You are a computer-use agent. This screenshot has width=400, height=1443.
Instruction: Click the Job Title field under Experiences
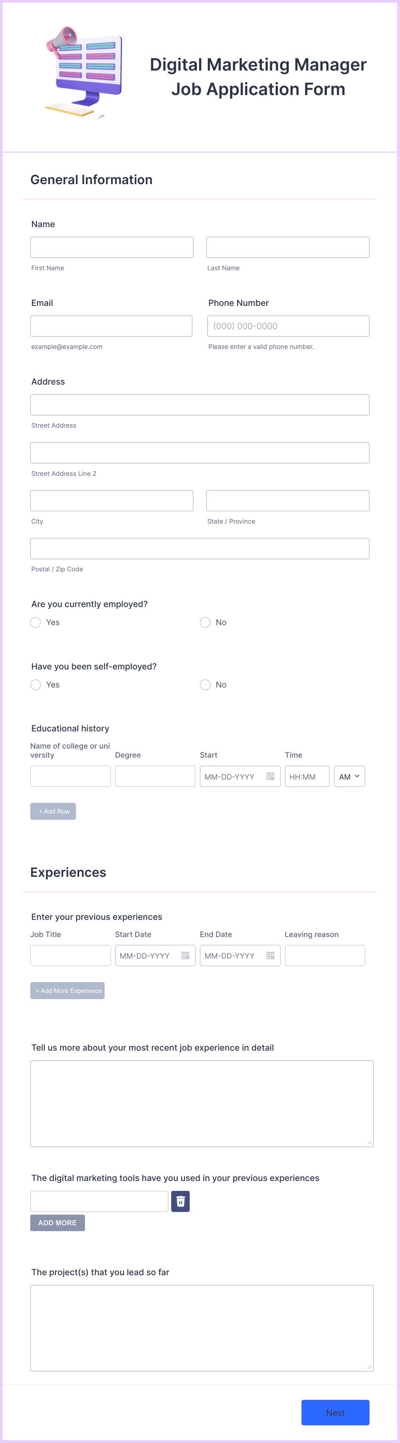point(70,955)
